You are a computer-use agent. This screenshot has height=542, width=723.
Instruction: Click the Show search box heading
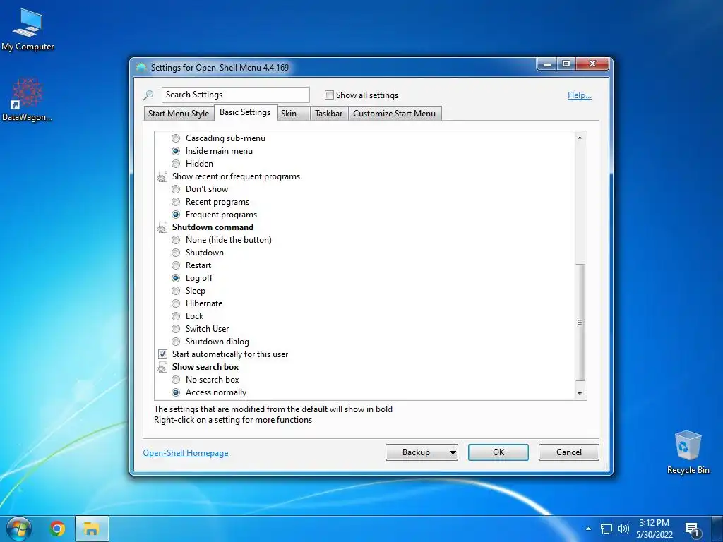205,367
